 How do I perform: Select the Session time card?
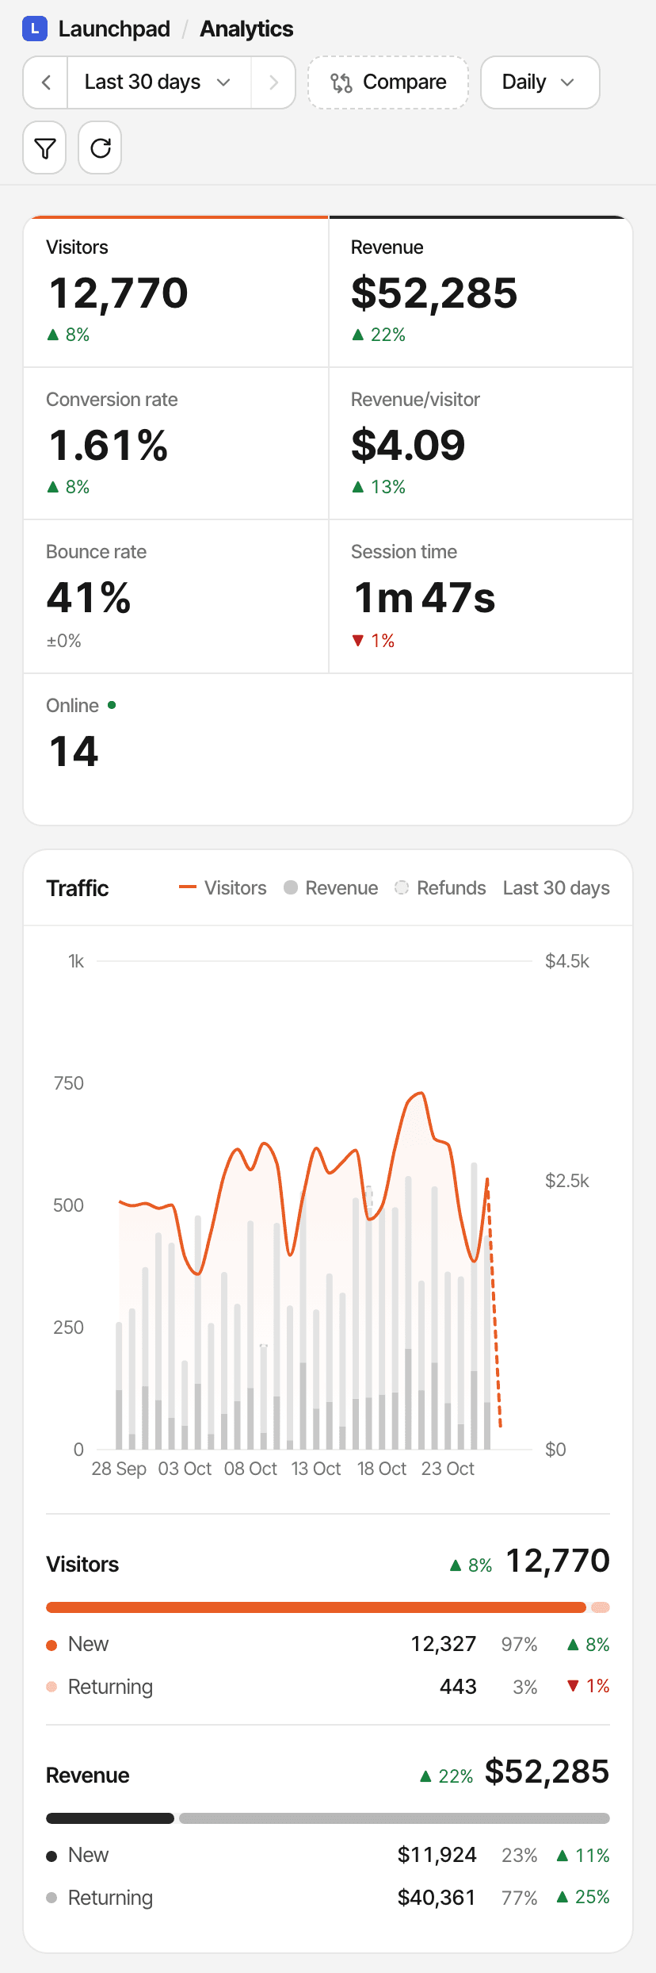tap(481, 596)
